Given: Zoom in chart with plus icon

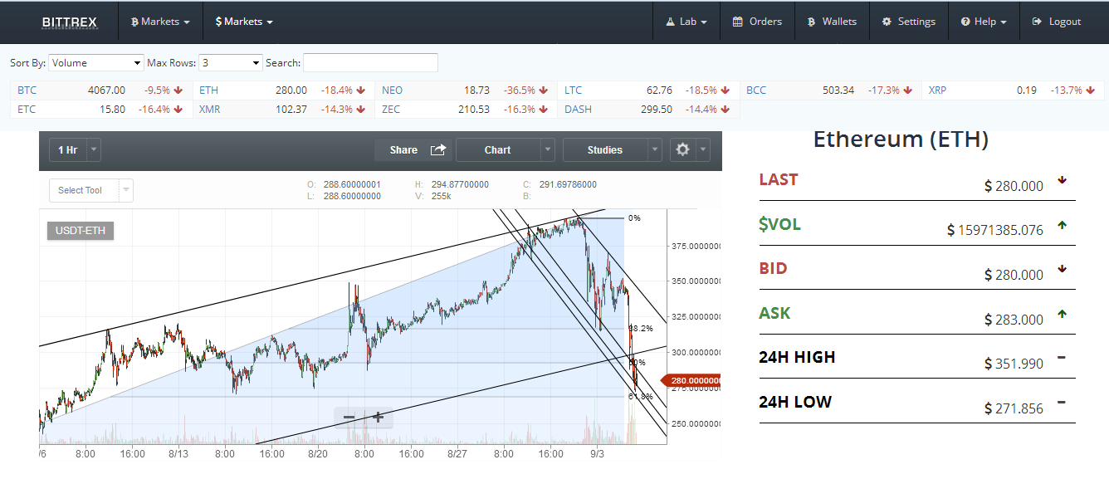Looking at the screenshot, I should point(378,417).
